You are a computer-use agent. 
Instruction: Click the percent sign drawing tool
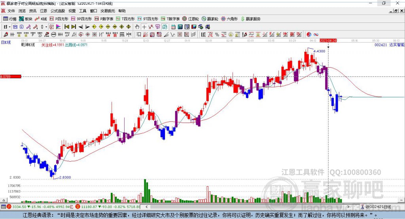click(x=217, y=35)
